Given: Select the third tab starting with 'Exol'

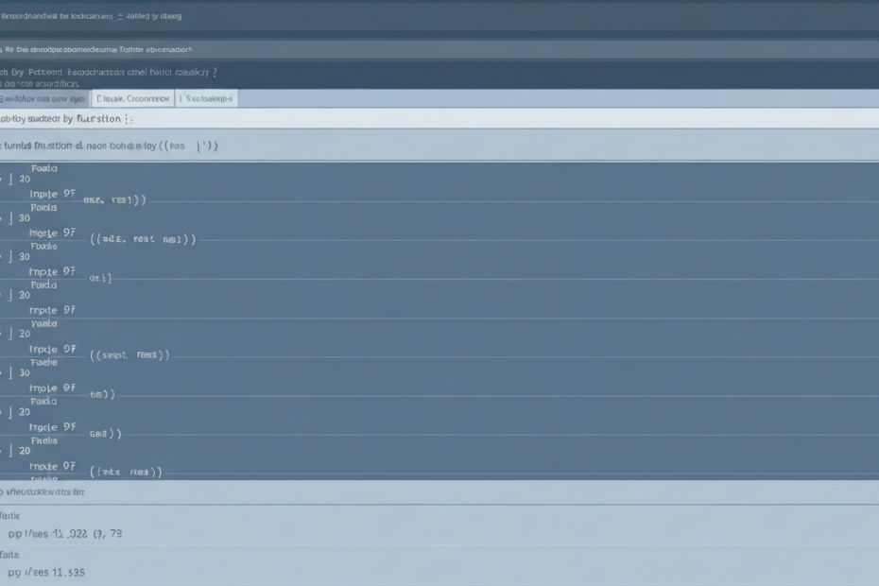Looking at the screenshot, I should (x=206, y=97).
